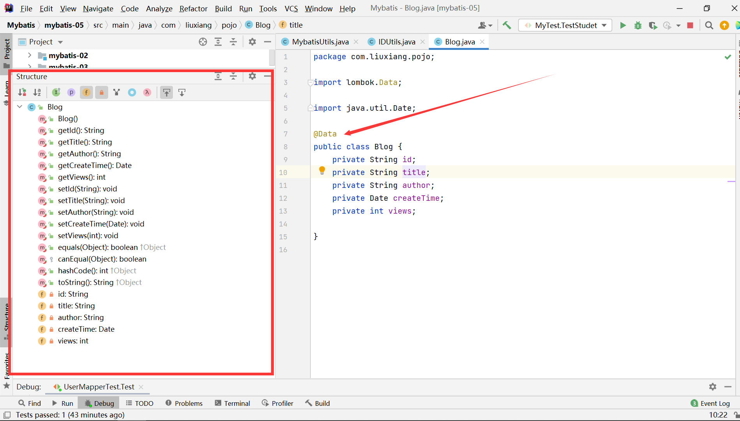Select the views: int field in Structure
The image size is (740, 421).
(x=73, y=341)
